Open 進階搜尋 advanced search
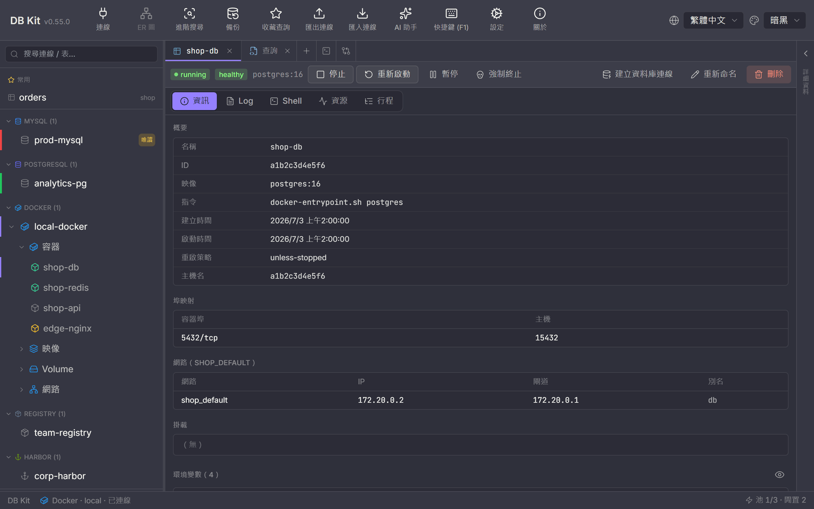 (x=189, y=20)
